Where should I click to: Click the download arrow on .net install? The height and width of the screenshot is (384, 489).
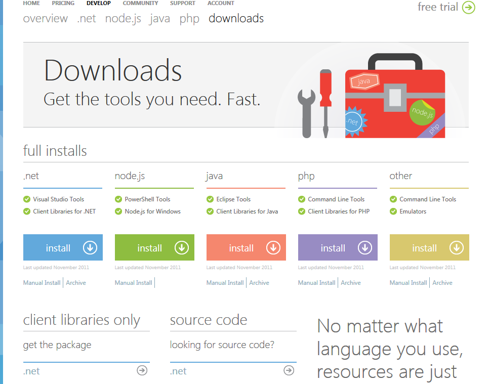click(90, 248)
